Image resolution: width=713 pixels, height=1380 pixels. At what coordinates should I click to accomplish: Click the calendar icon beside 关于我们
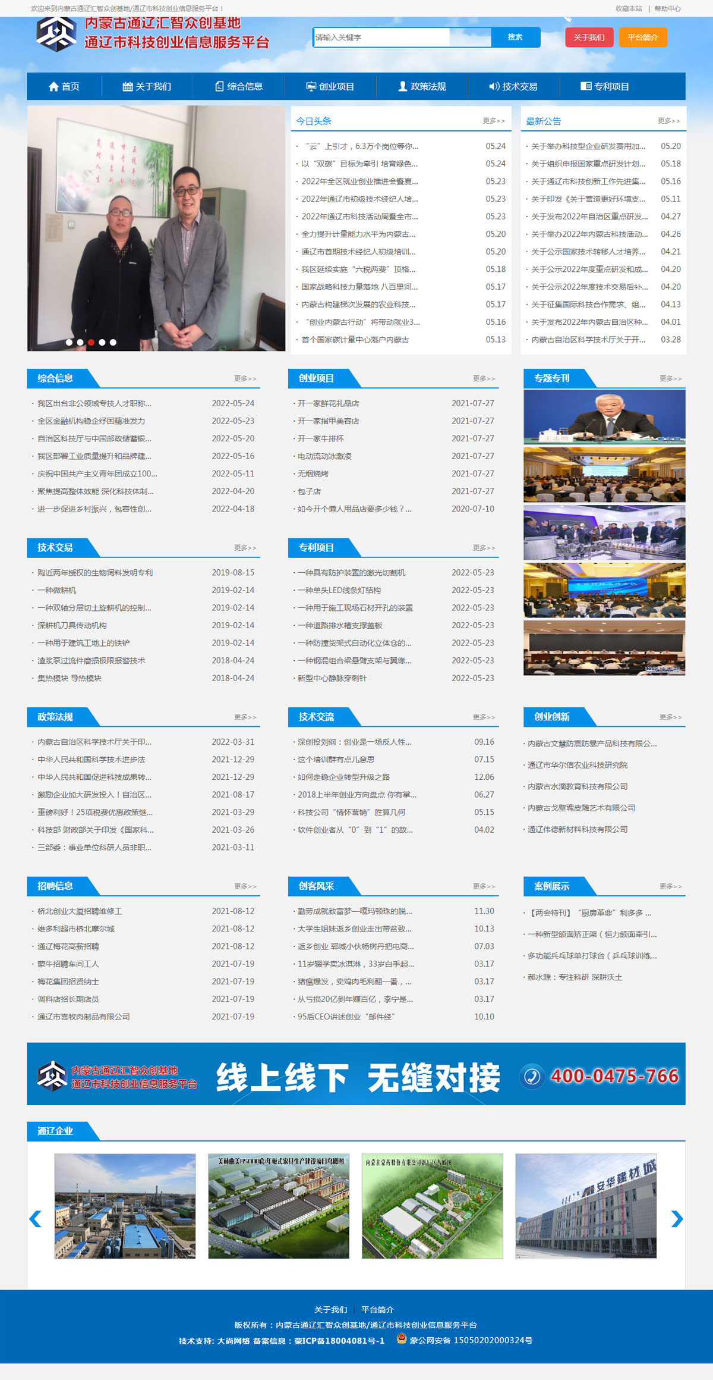coord(127,87)
